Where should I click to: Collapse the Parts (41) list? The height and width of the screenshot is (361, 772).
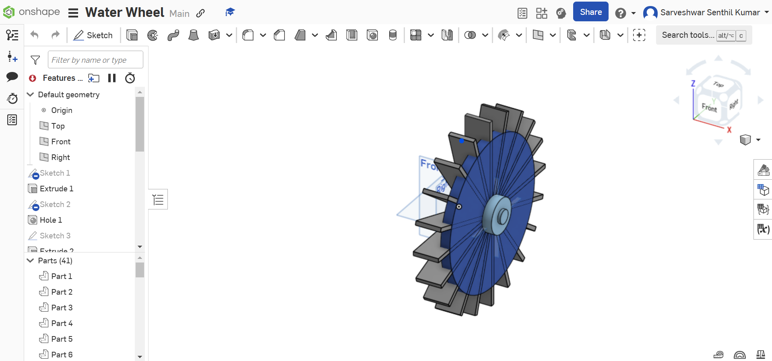click(30, 260)
